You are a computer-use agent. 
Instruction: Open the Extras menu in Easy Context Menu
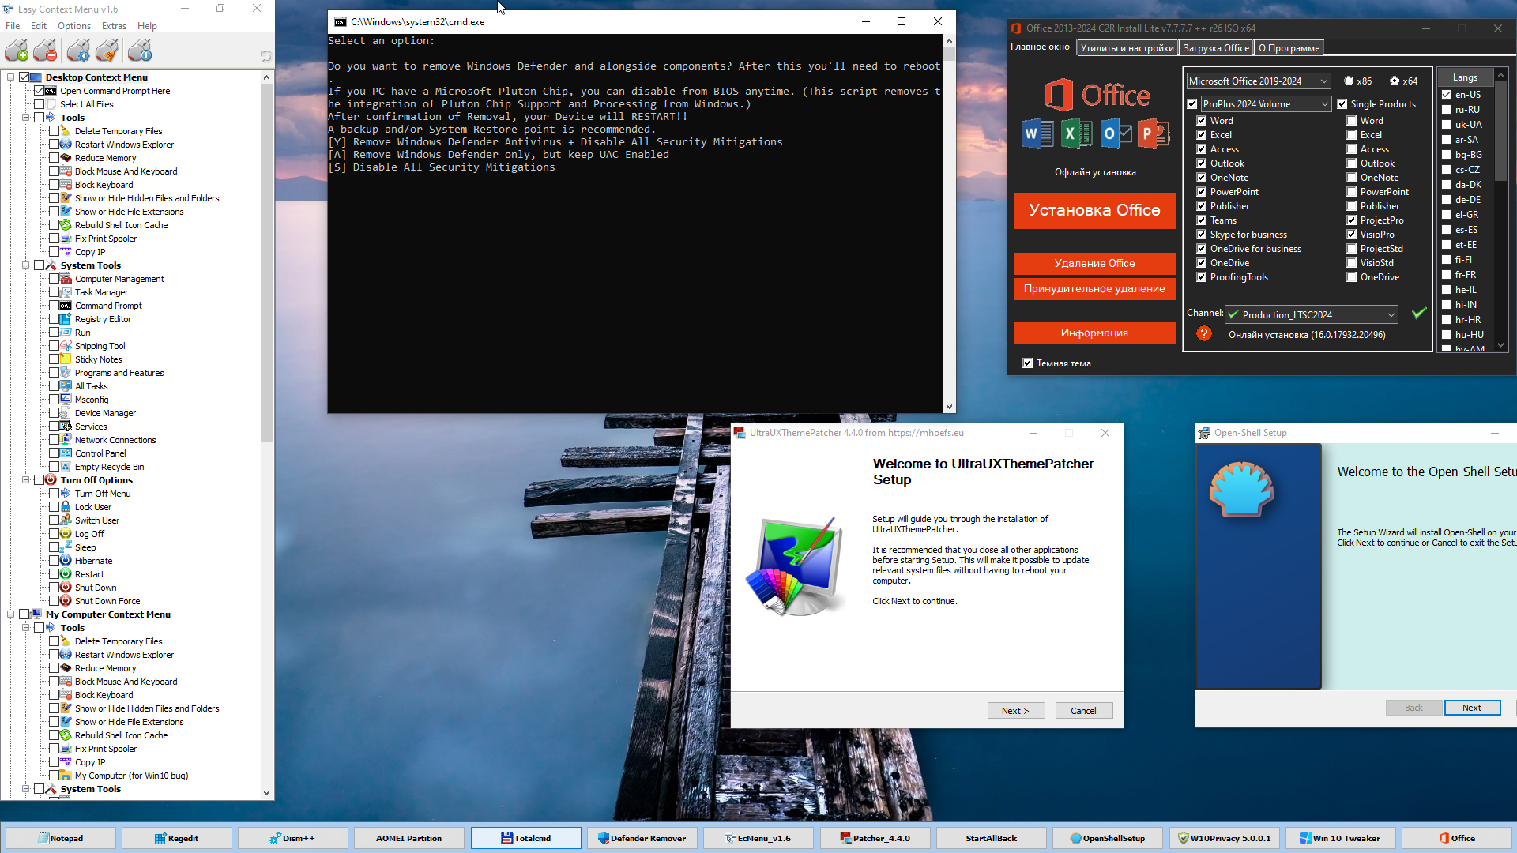tap(114, 26)
